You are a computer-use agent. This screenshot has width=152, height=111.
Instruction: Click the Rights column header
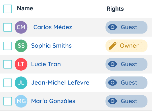[x=115, y=9]
